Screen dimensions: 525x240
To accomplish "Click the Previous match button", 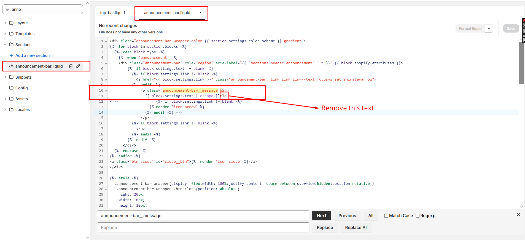I will (347, 216).
